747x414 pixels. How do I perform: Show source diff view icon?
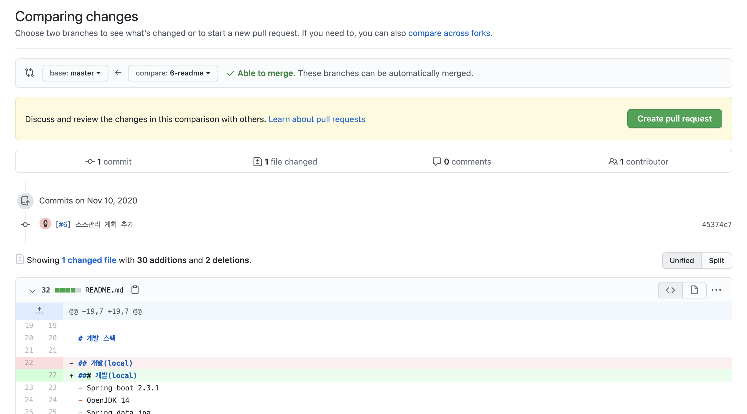(x=670, y=290)
